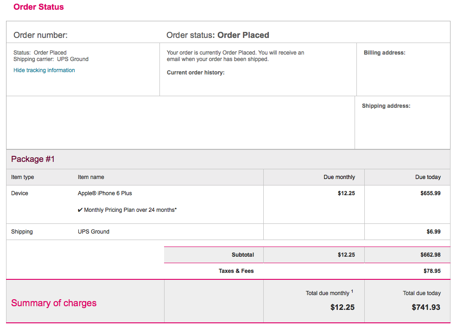The image size is (457, 327).
Task: Click the Taxes & Fees label
Action: (x=236, y=271)
